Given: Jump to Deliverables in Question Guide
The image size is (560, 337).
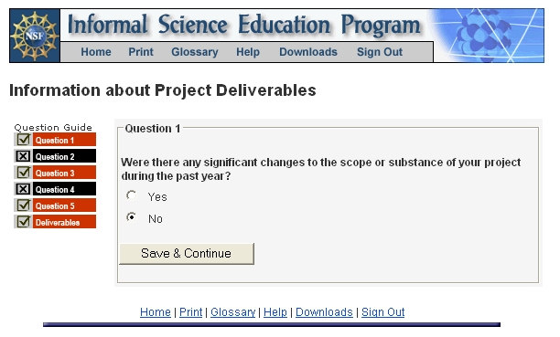Looking at the screenshot, I should pos(64,222).
